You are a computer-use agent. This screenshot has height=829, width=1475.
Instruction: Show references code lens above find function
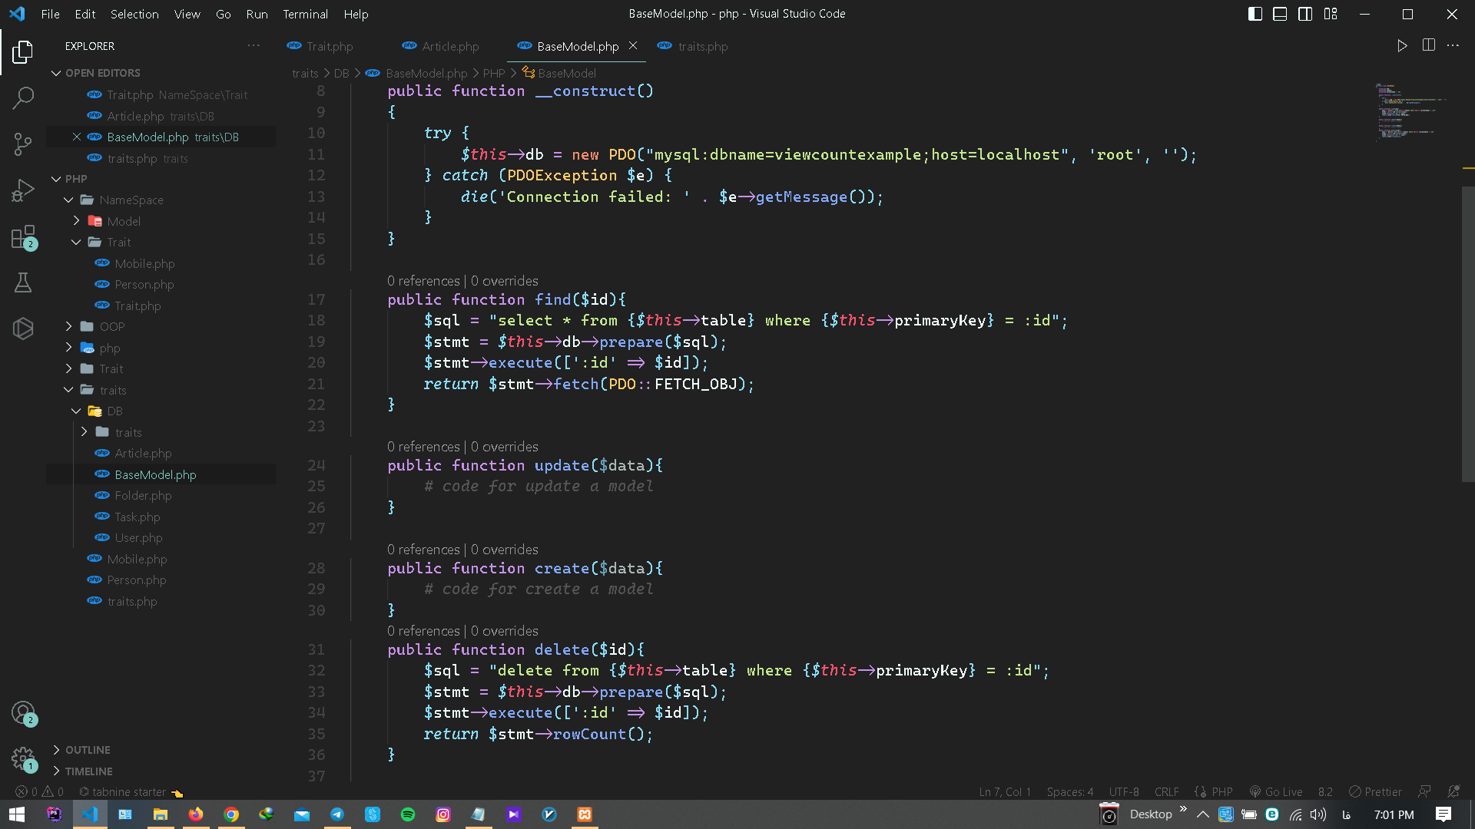coord(423,281)
